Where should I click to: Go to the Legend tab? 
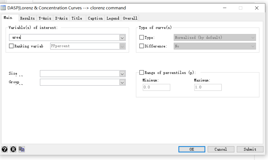coord(113,18)
